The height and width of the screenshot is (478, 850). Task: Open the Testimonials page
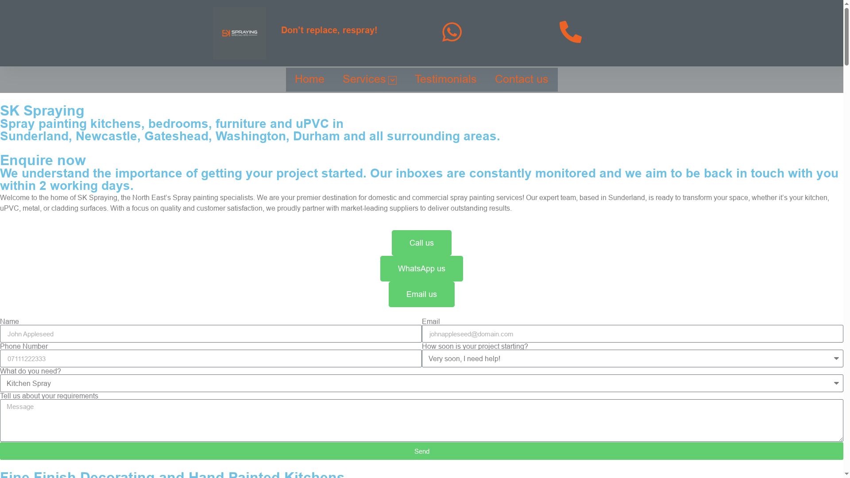tap(445, 79)
